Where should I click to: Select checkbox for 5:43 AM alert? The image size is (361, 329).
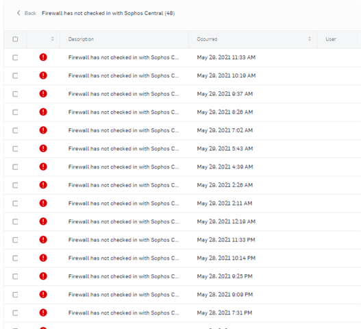(15, 149)
